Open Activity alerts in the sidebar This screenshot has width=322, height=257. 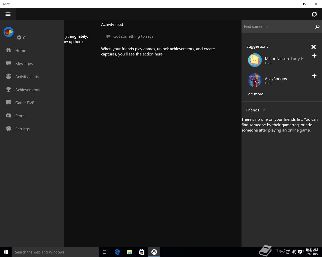32,77
